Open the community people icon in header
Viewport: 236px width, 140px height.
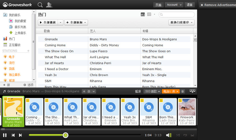click(x=49, y=5)
